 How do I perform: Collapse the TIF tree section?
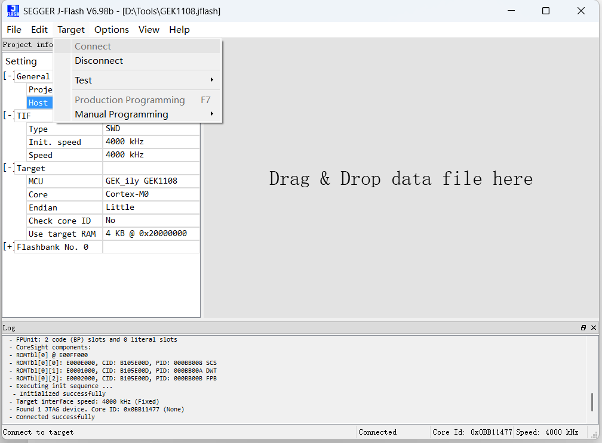[x=9, y=115]
